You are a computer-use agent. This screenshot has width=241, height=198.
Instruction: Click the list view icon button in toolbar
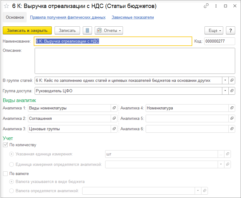click(87, 30)
